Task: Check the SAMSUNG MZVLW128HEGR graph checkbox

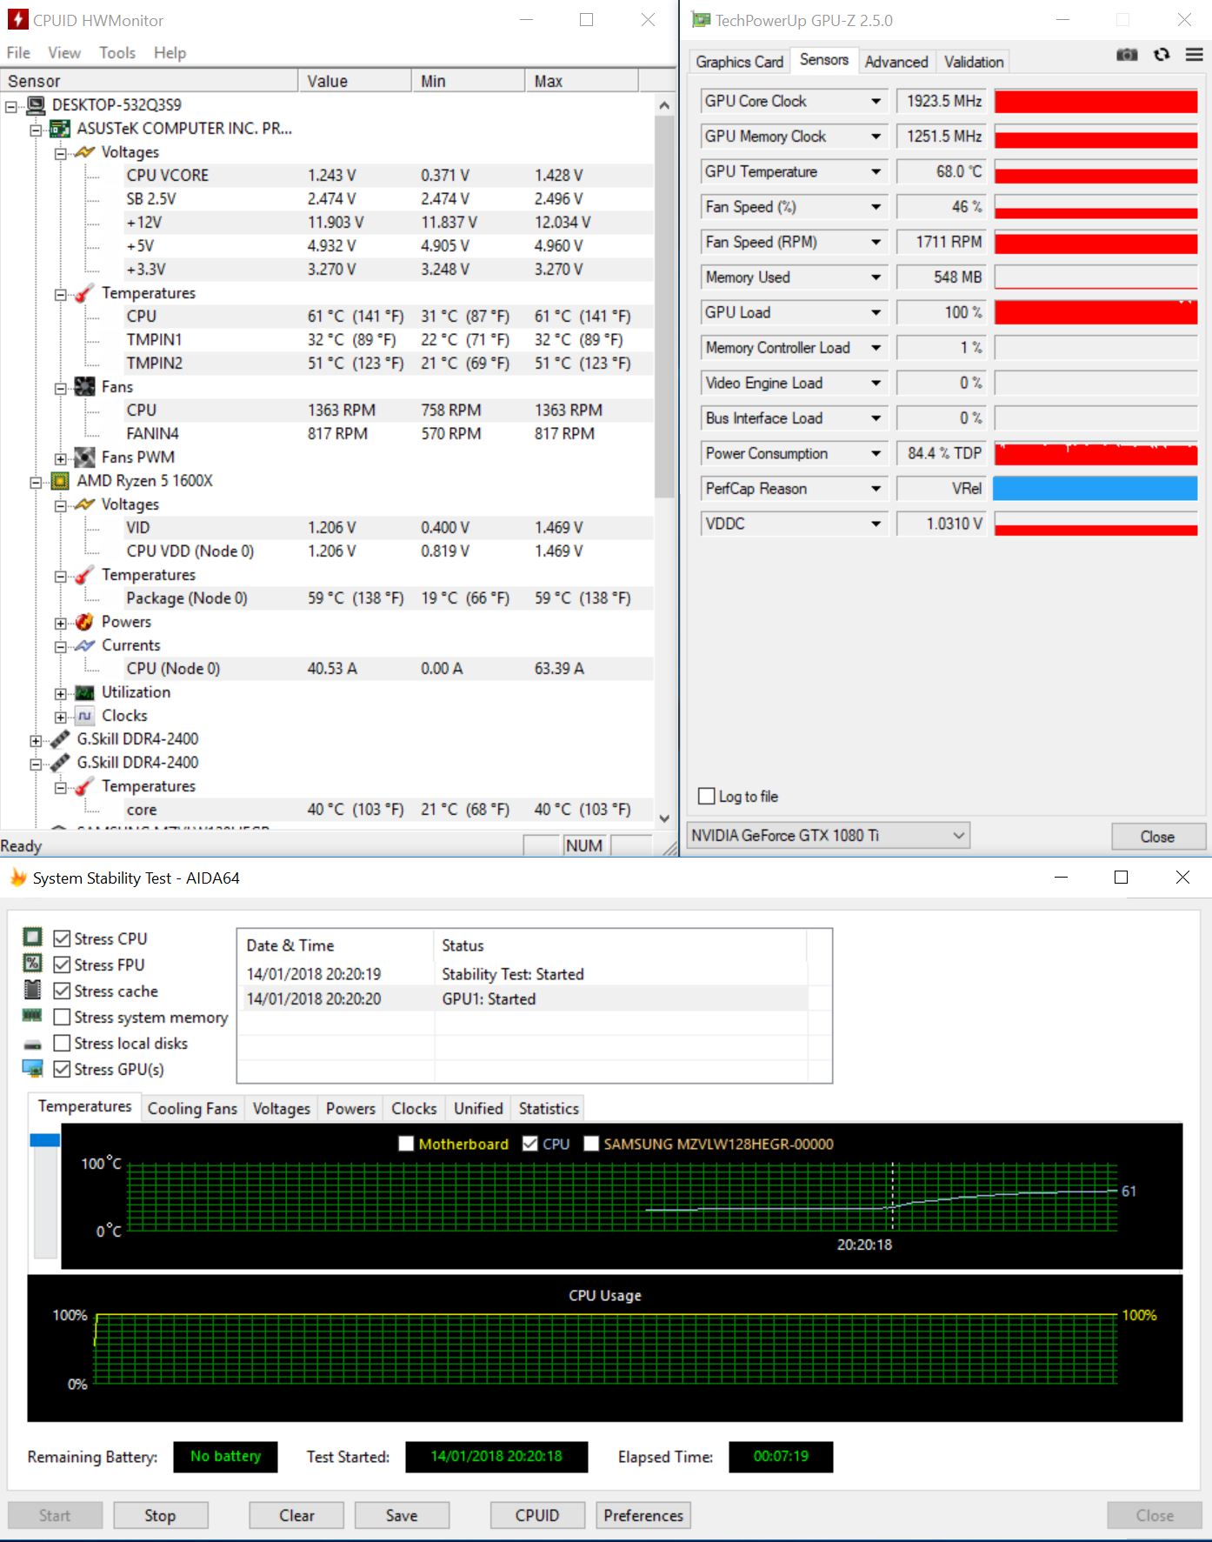Action: coord(591,1144)
